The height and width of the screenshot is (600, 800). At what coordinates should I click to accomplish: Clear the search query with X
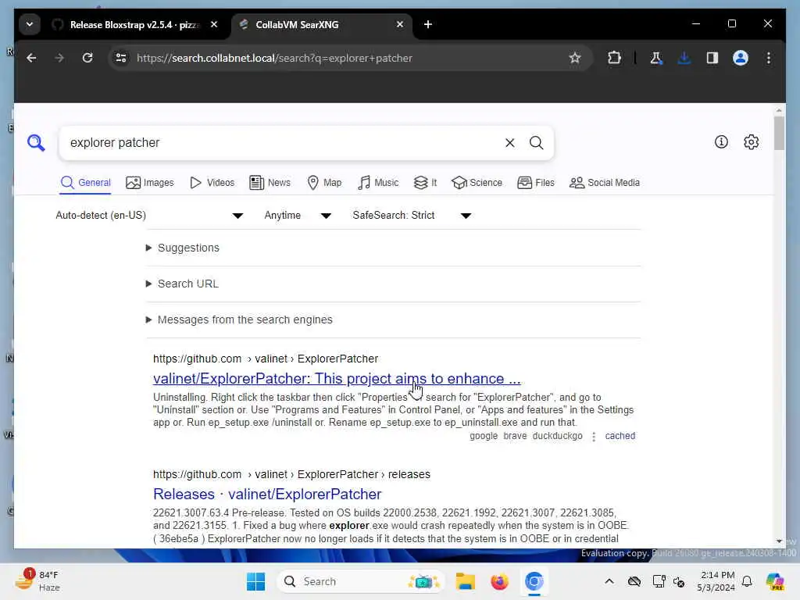click(x=509, y=143)
